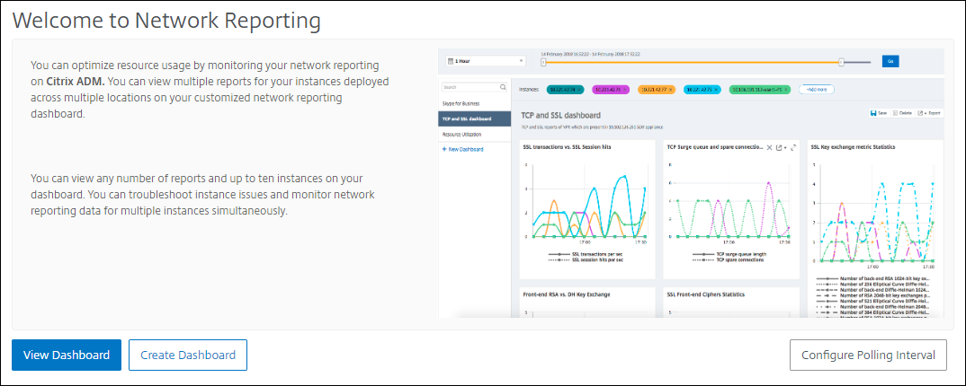Screen dimensions: 966x386
Task: Close the TCP Surge queue chart
Action: (769, 147)
